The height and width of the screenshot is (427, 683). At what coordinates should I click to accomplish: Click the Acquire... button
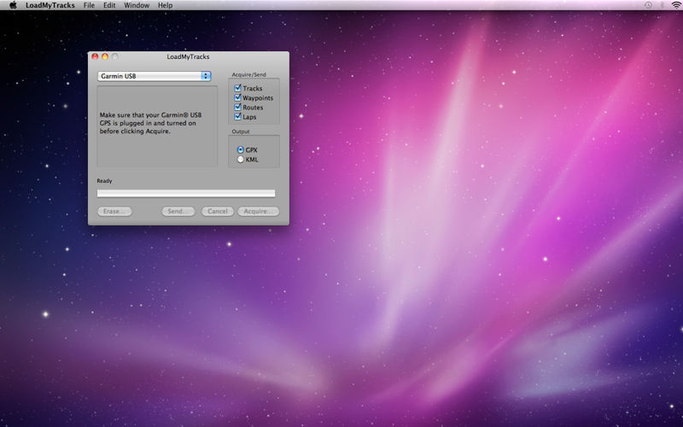point(259,211)
